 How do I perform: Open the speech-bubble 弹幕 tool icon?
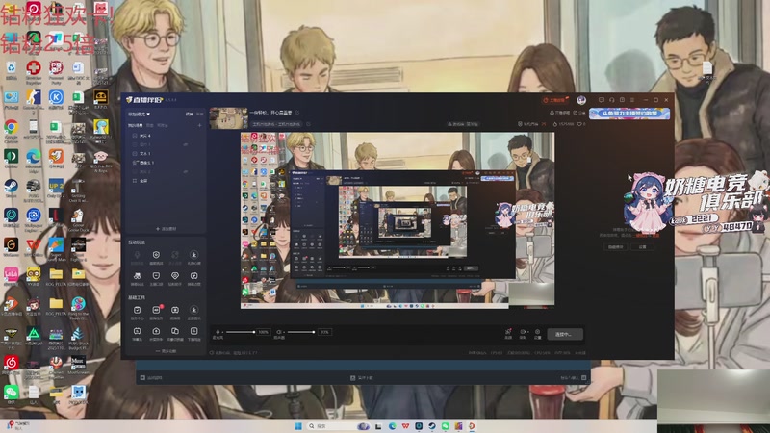click(137, 331)
